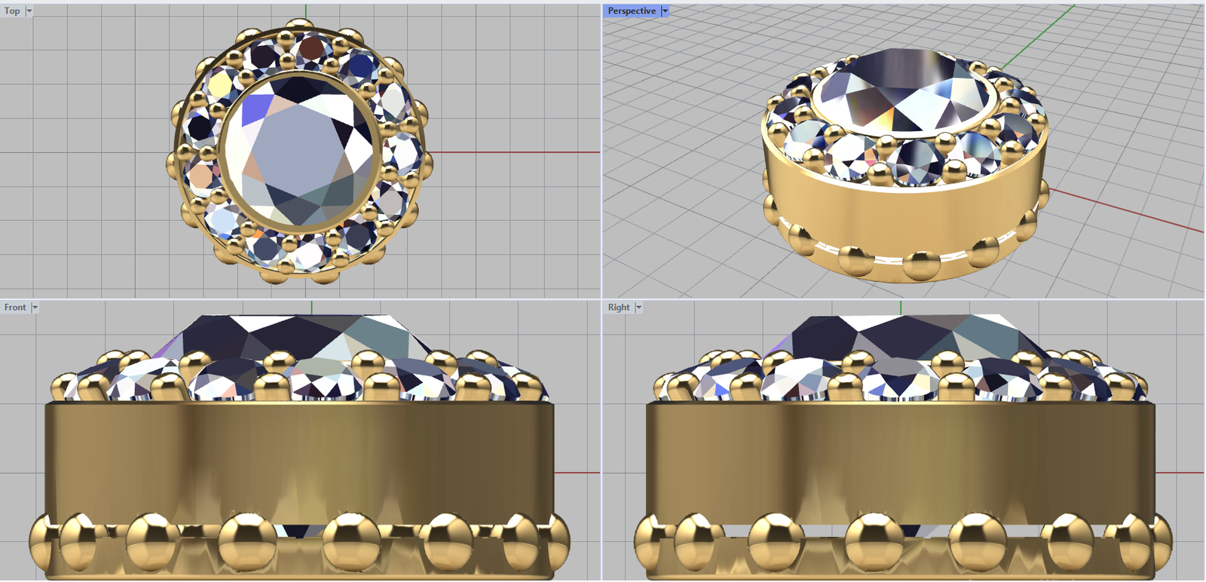
Task: Click the Front viewport title label
Action: [15, 307]
